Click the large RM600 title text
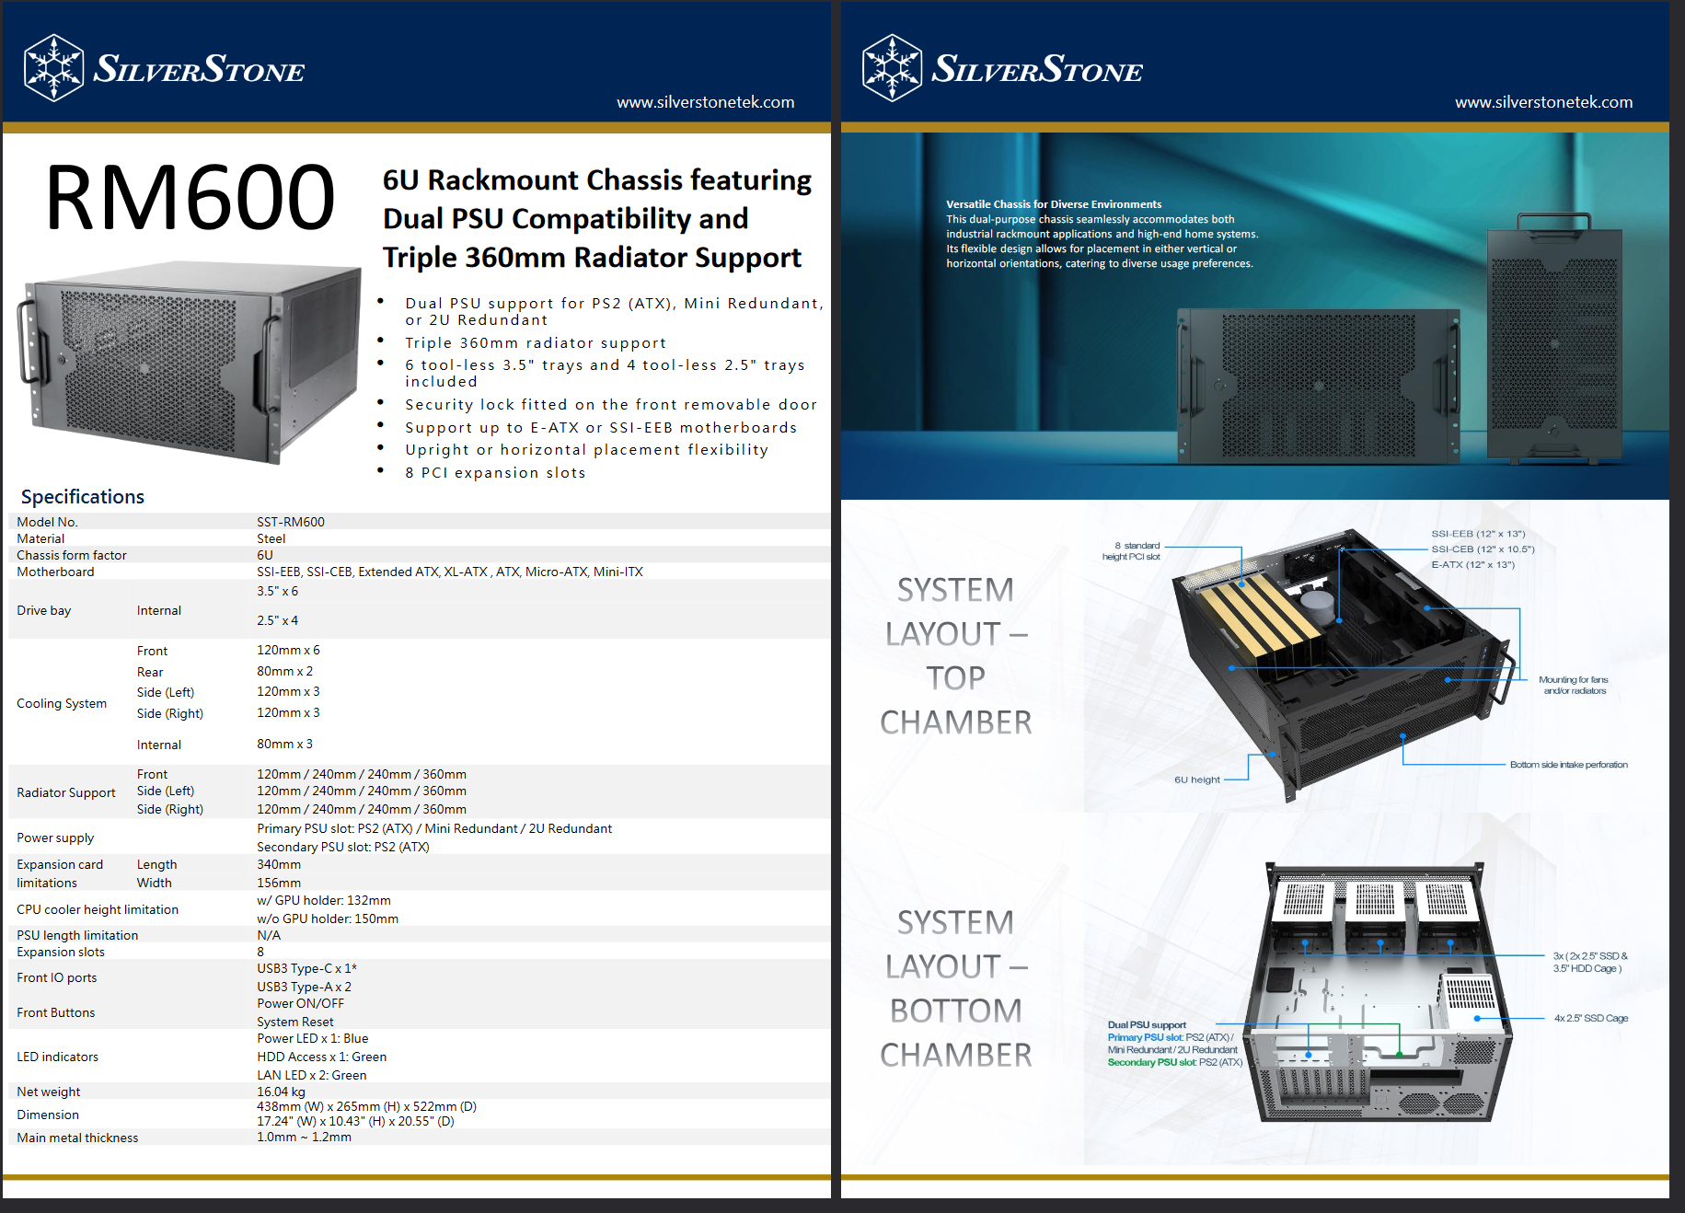1685x1213 pixels. click(x=190, y=197)
